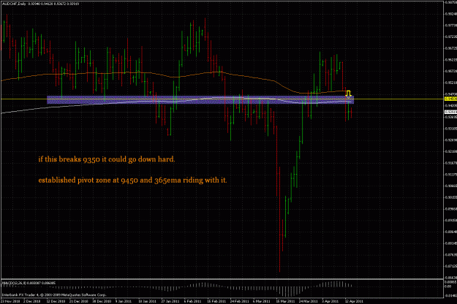Click the '15 Mar 2011' date label
This screenshot has width=457, height=304.
[x=286, y=301]
